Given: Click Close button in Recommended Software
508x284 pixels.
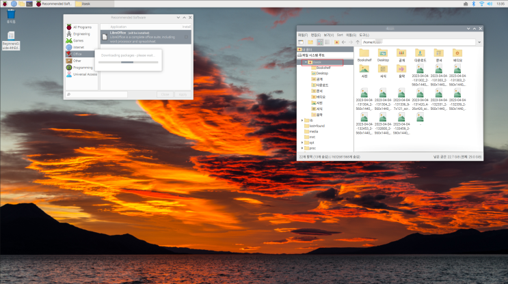Looking at the screenshot, I should click(165, 94).
